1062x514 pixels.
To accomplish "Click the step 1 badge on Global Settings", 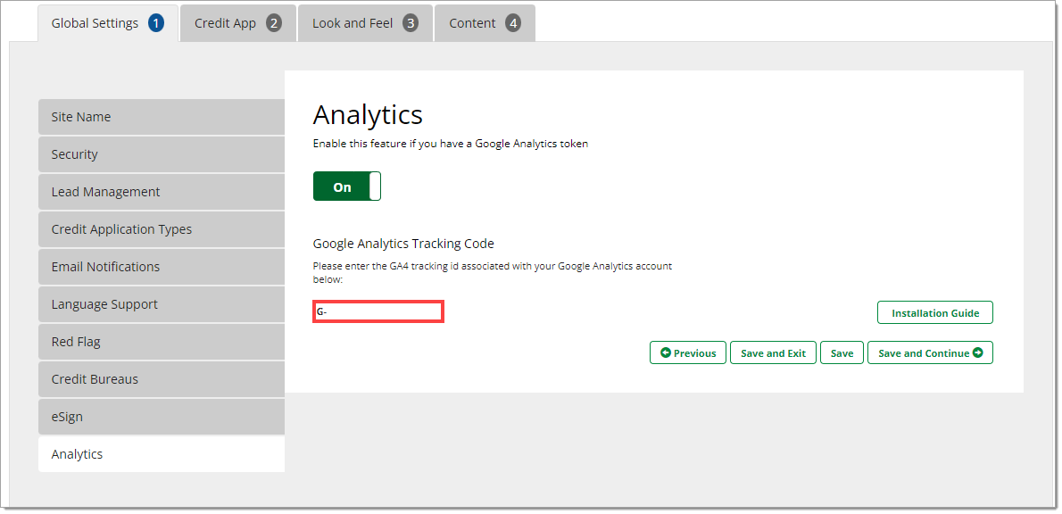I will pos(156,23).
